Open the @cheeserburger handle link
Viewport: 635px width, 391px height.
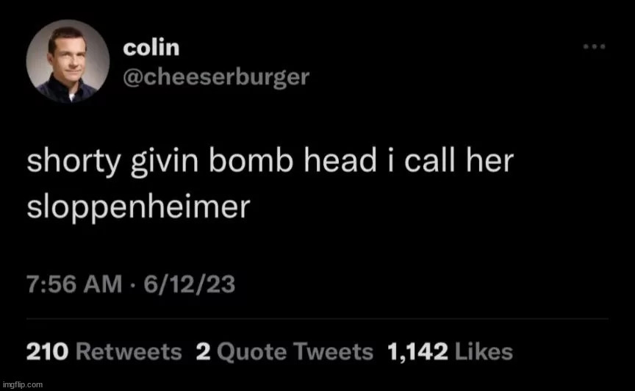(x=216, y=77)
